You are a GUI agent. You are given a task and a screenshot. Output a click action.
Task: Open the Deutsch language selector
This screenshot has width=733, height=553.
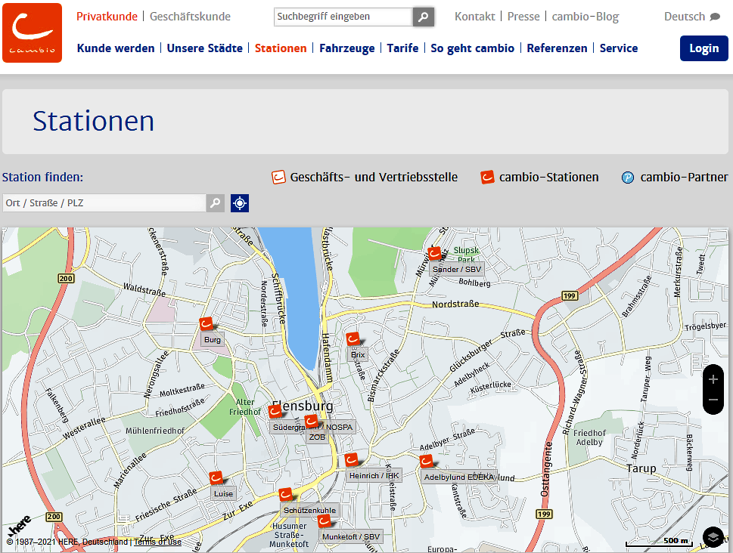691,17
